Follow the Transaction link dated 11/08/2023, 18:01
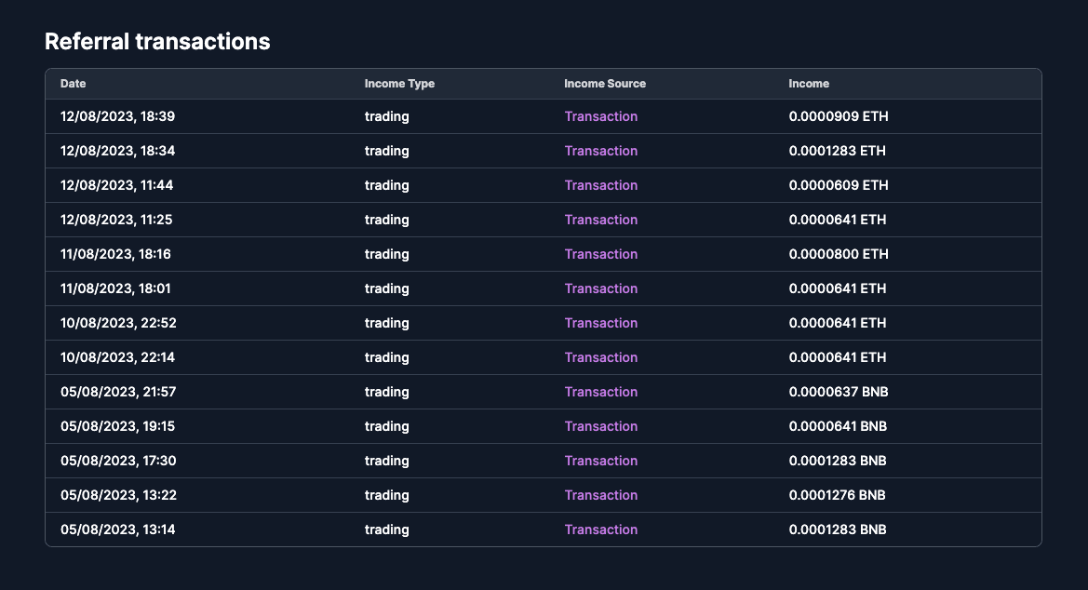Image resolution: width=1088 pixels, height=590 pixels. pos(601,288)
